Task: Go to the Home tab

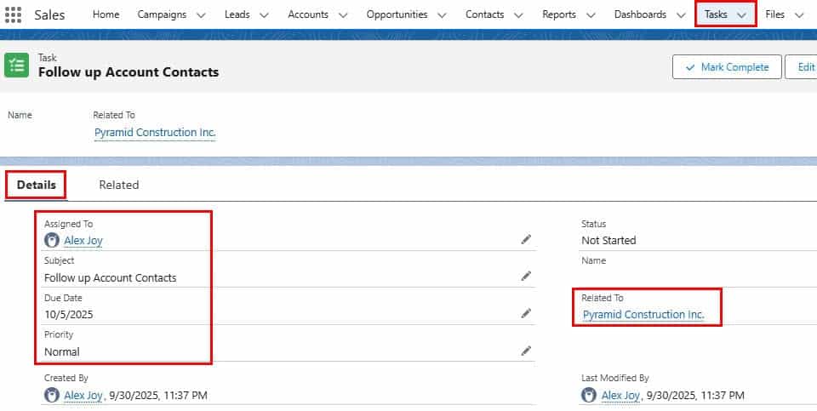Action: pos(106,14)
